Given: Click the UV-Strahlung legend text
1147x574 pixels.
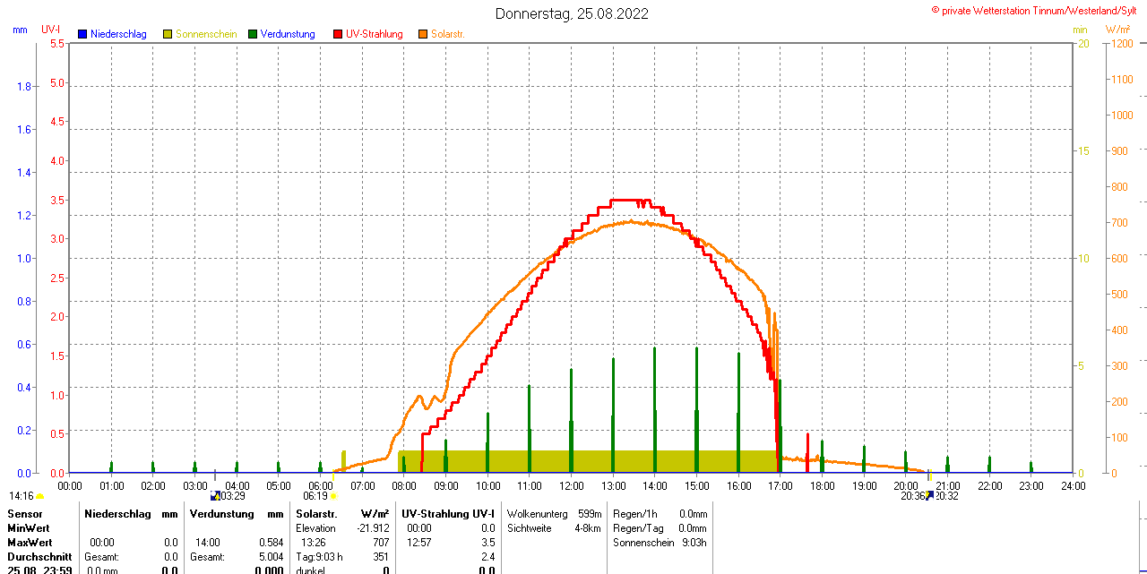Looking at the screenshot, I should pyautogui.click(x=375, y=34).
